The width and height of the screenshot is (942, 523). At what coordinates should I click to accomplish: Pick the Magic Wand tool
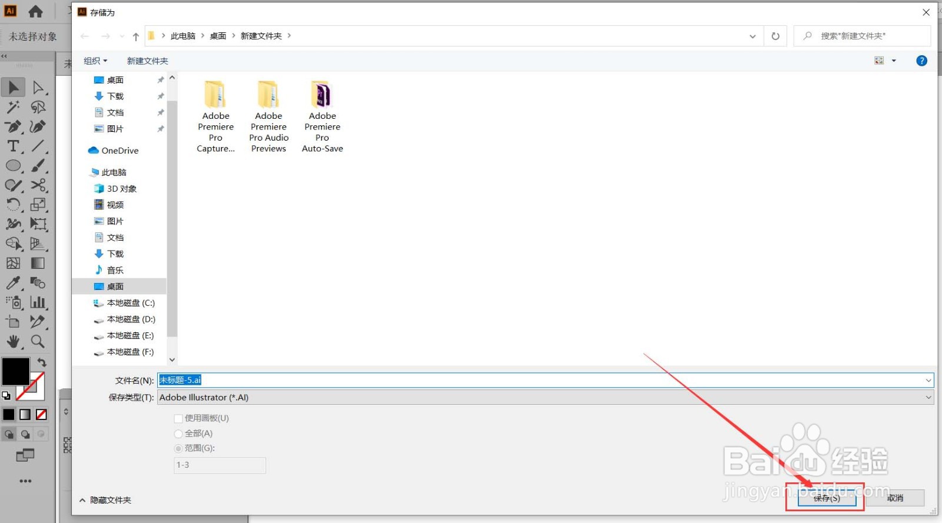coord(13,107)
